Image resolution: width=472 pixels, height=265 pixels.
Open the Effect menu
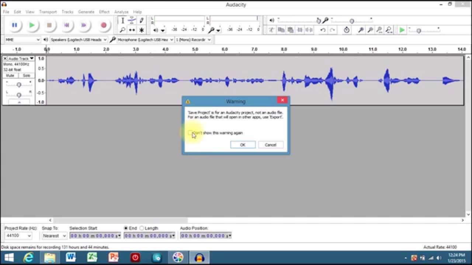[104, 12]
